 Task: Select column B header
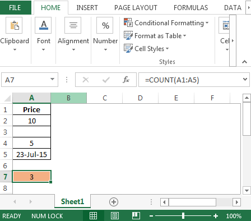(x=68, y=98)
